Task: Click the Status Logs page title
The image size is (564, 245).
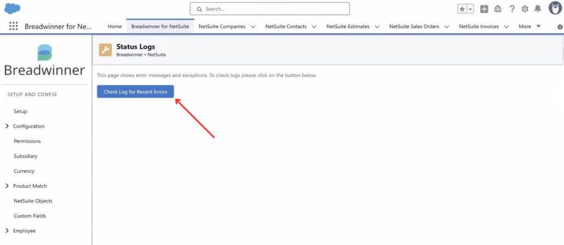Action: (x=135, y=47)
